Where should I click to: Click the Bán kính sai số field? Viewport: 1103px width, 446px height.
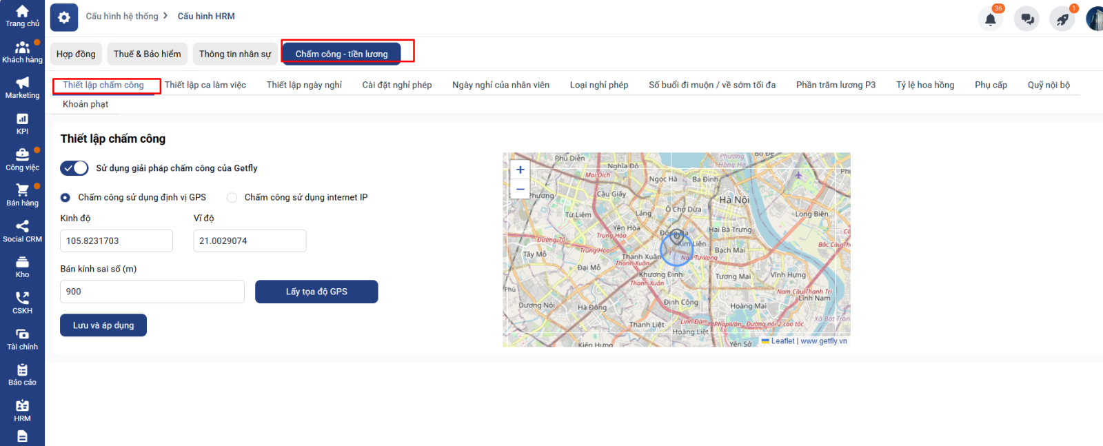[x=152, y=292]
